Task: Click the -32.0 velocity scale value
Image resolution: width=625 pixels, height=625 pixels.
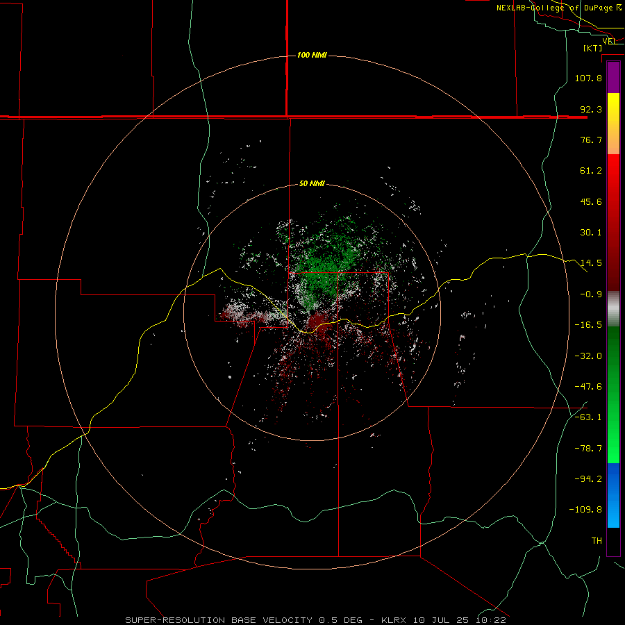Action: [x=588, y=356]
